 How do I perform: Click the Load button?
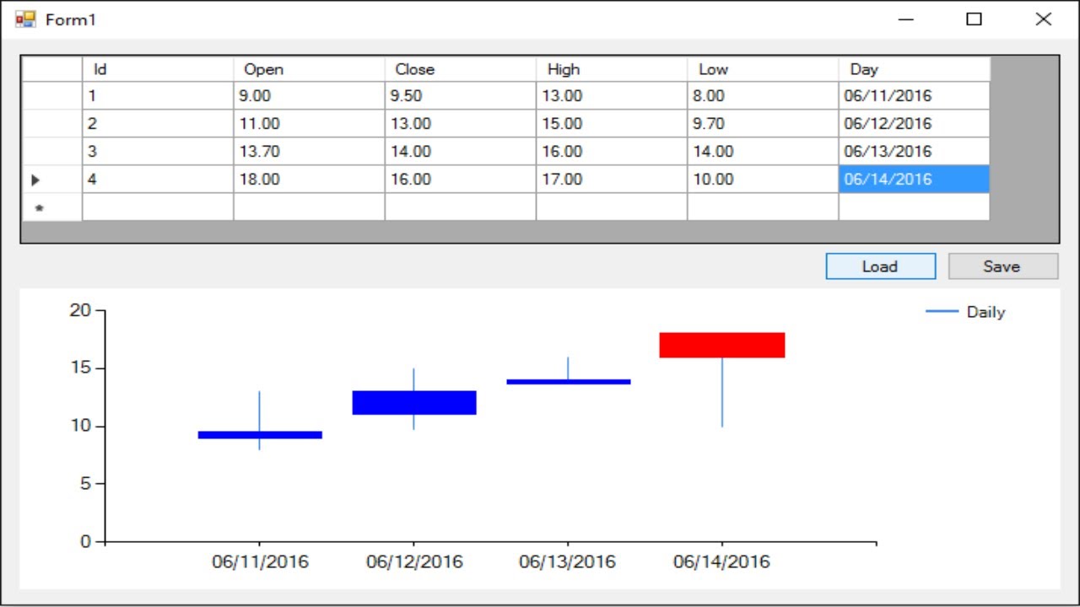(880, 266)
